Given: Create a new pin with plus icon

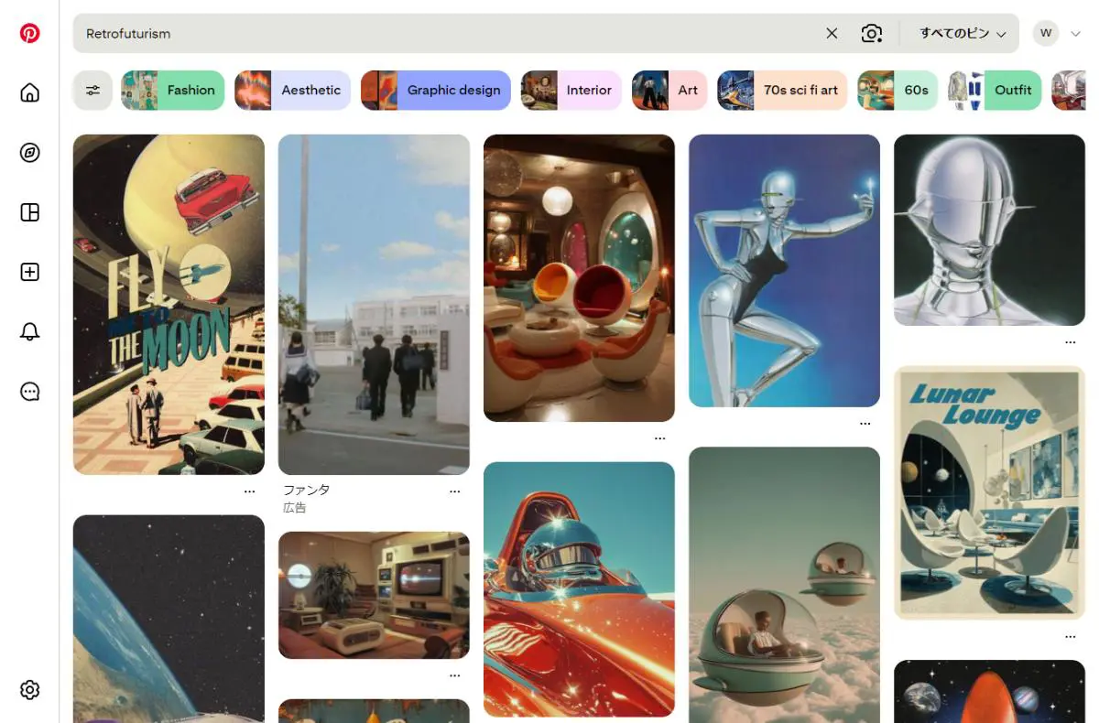Looking at the screenshot, I should [29, 272].
